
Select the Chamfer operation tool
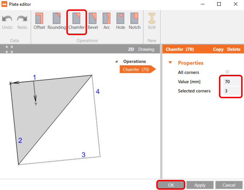[x=76, y=21]
